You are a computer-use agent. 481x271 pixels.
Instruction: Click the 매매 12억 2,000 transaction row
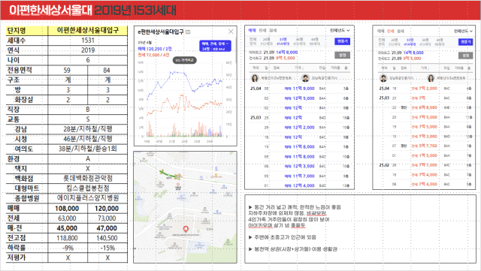click(x=299, y=127)
